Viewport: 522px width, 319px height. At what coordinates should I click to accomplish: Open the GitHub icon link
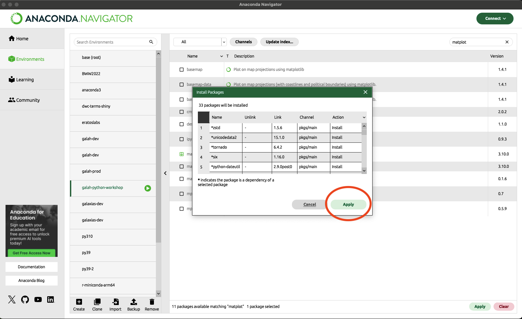(25, 299)
